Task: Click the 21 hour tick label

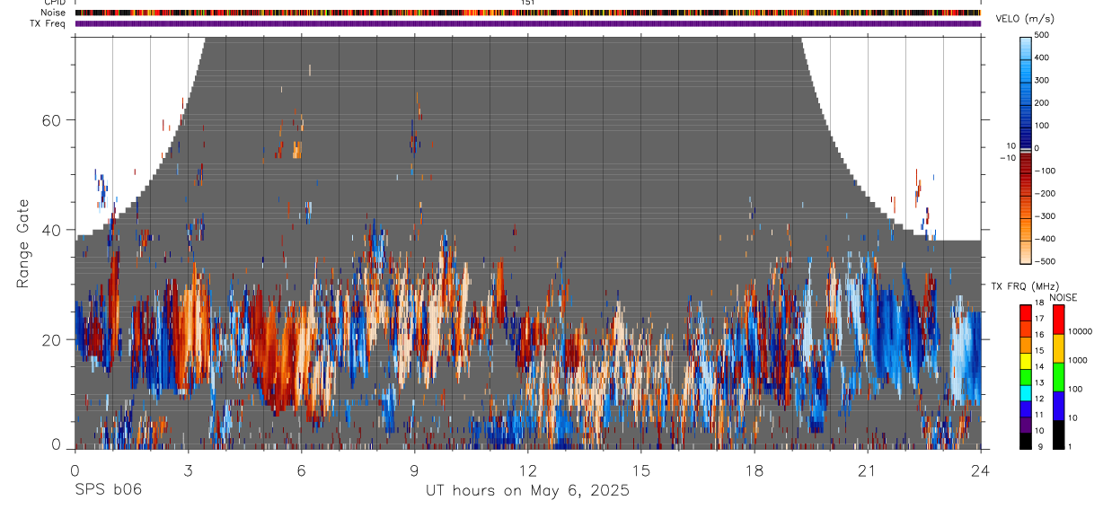Action: coord(867,470)
